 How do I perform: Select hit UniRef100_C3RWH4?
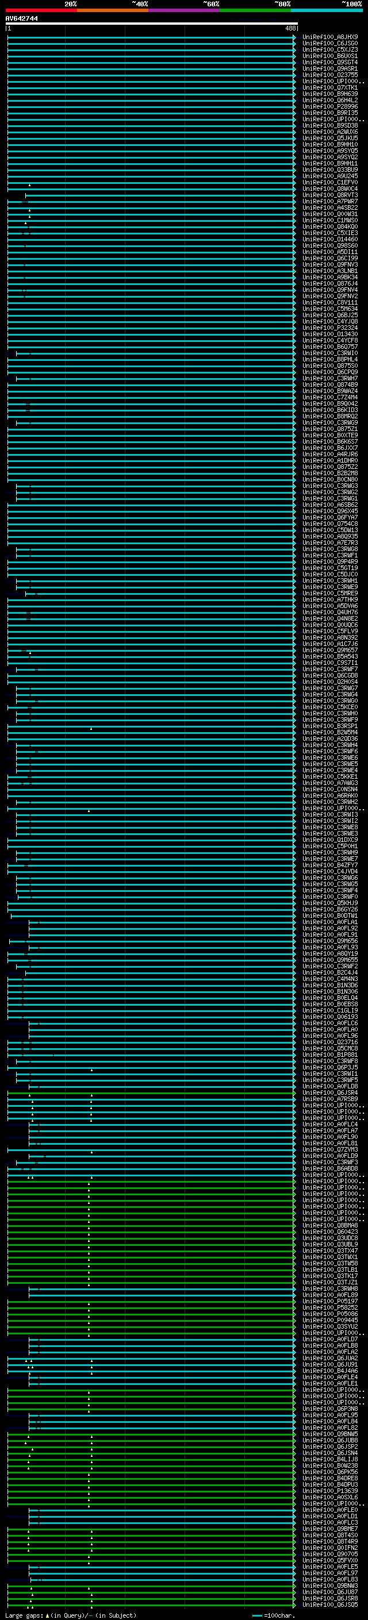(330, 745)
